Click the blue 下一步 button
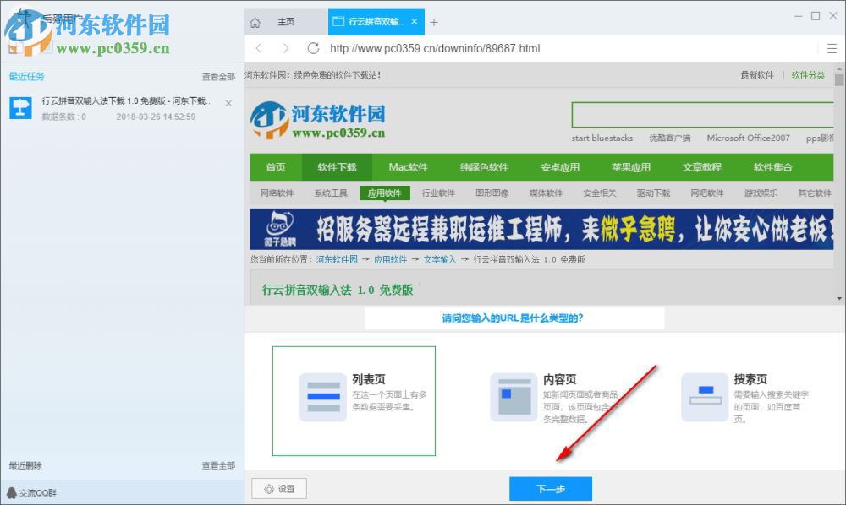The width and height of the screenshot is (846, 505). click(552, 488)
